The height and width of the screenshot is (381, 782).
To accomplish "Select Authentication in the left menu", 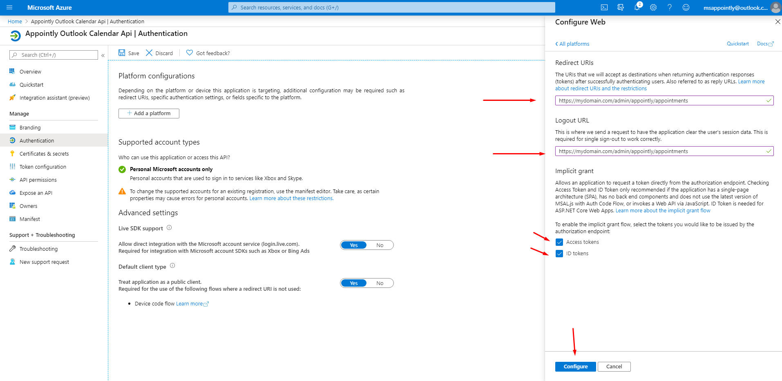I will (x=54, y=140).
